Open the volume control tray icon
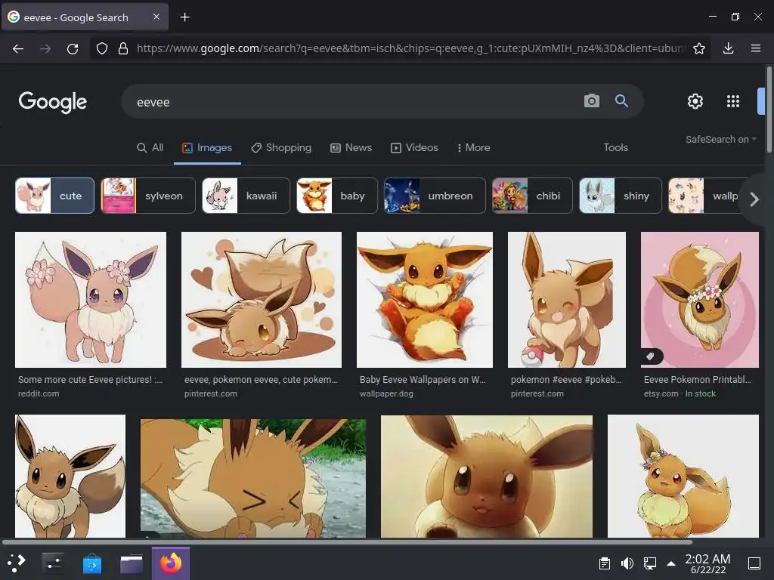 pyautogui.click(x=627, y=563)
